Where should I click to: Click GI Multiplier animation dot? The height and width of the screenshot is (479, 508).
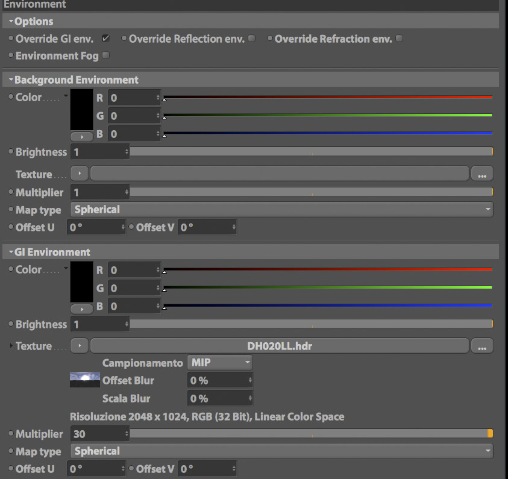[x=11, y=433]
